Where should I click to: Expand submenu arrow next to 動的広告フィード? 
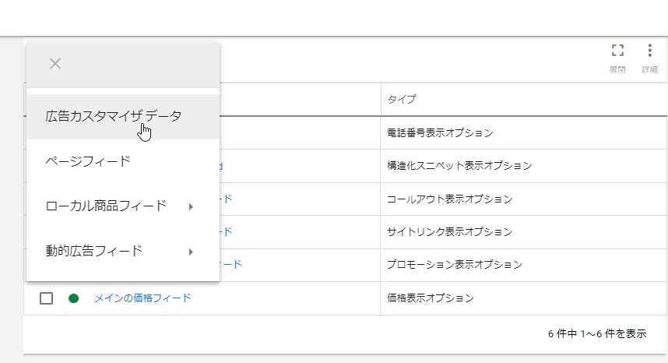coord(191,252)
